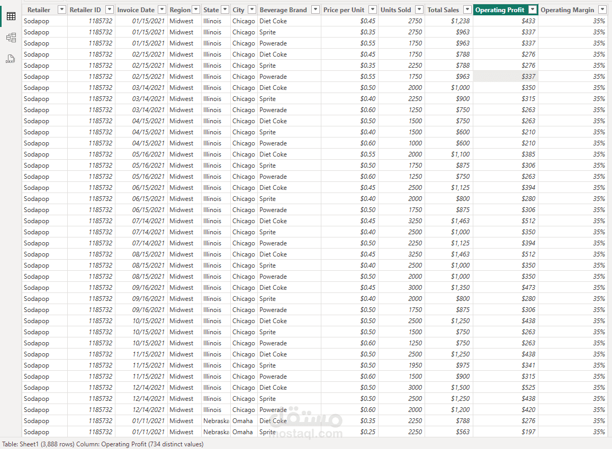
Task: Click the $341 Operating Profit cell
Action: coord(506,365)
